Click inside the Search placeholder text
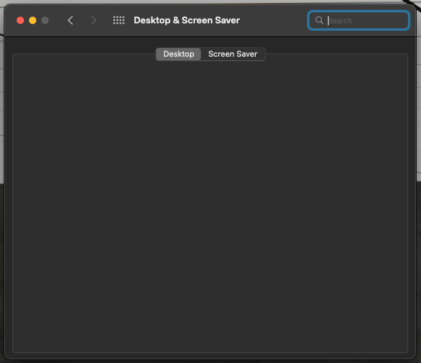The height and width of the screenshot is (363, 421). (340, 20)
